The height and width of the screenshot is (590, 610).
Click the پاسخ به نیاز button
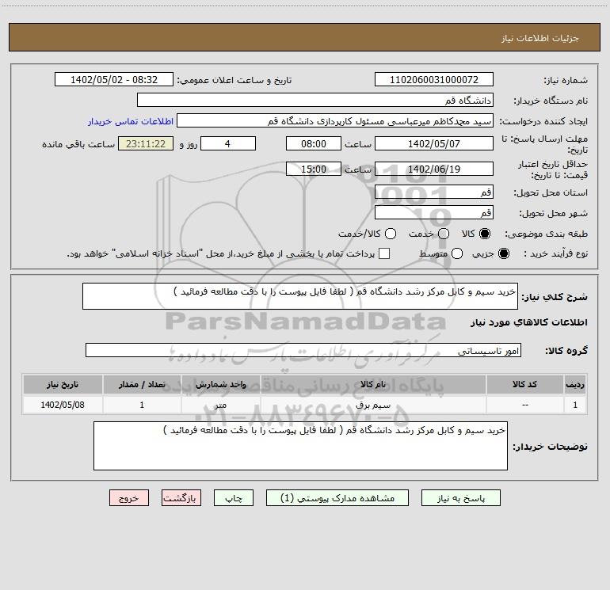460,498
